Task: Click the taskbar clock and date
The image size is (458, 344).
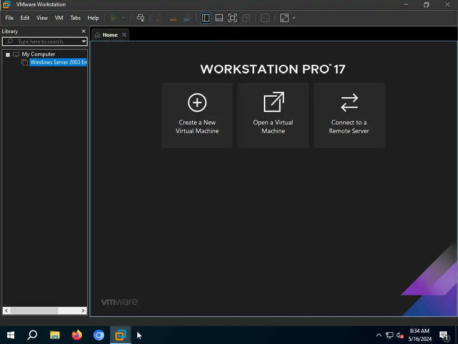Action: (x=420, y=335)
